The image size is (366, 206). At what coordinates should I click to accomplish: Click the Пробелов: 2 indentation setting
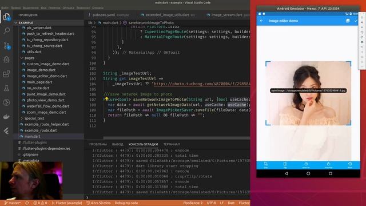pos(193,203)
